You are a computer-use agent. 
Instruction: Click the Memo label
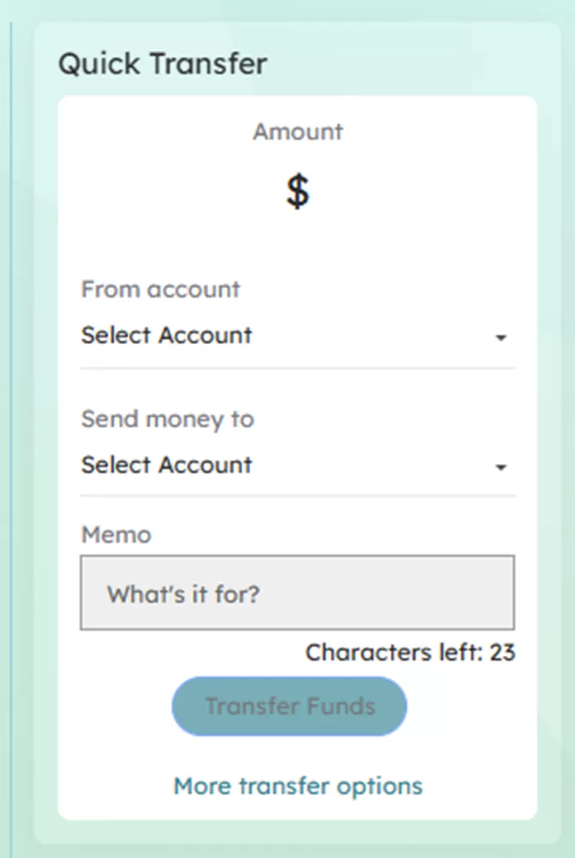[115, 535]
